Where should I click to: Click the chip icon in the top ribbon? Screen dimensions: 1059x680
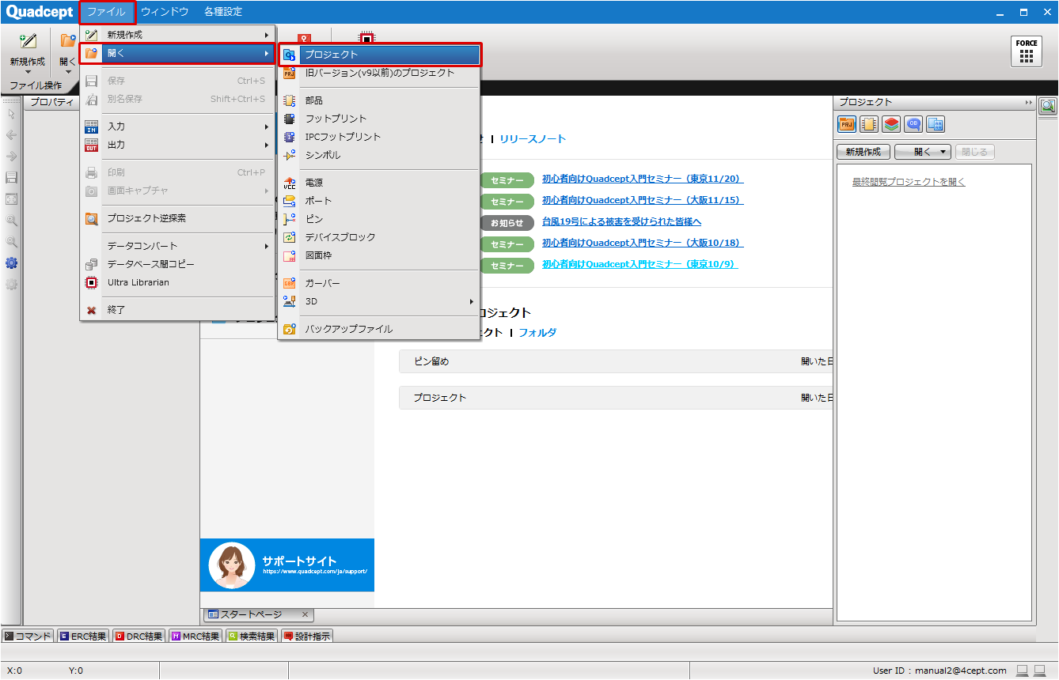coord(366,38)
